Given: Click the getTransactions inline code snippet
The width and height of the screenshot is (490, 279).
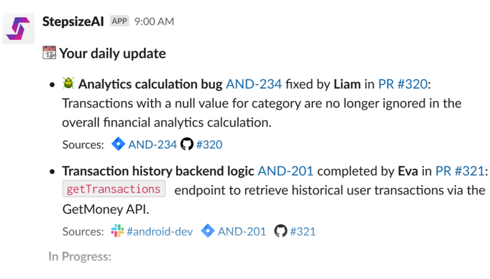Looking at the screenshot, I should click(114, 189).
